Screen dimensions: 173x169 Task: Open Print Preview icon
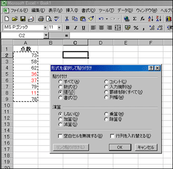[x=49, y=19]
